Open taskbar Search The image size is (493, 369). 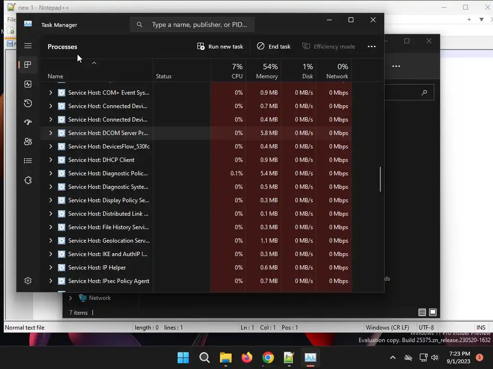[x=204, y=357]
